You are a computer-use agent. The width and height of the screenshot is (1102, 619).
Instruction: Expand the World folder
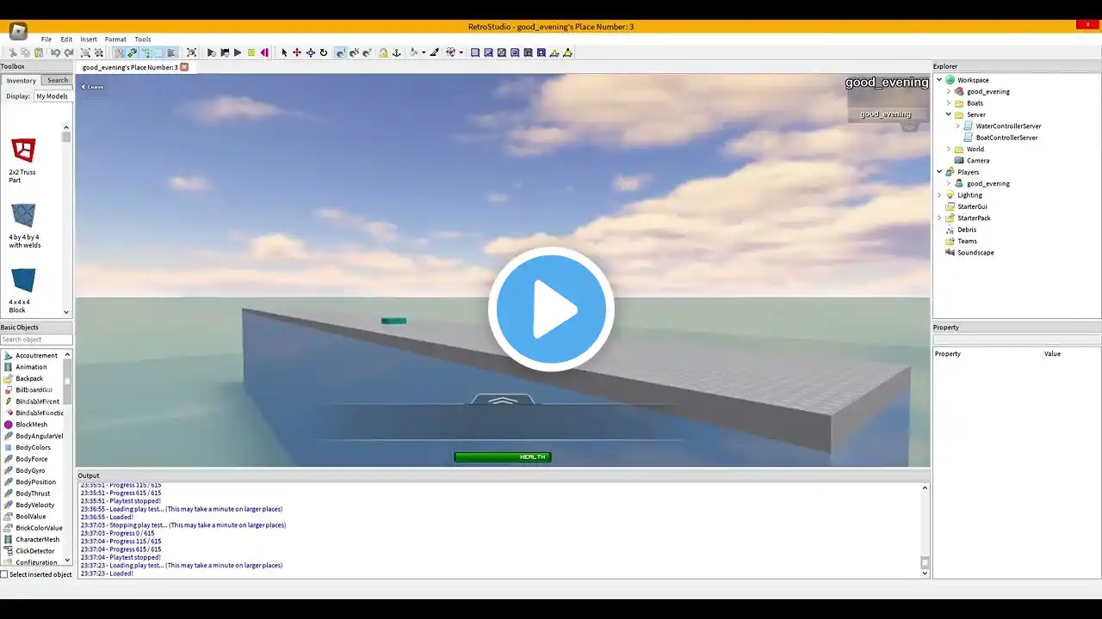(x=949, y=149)
